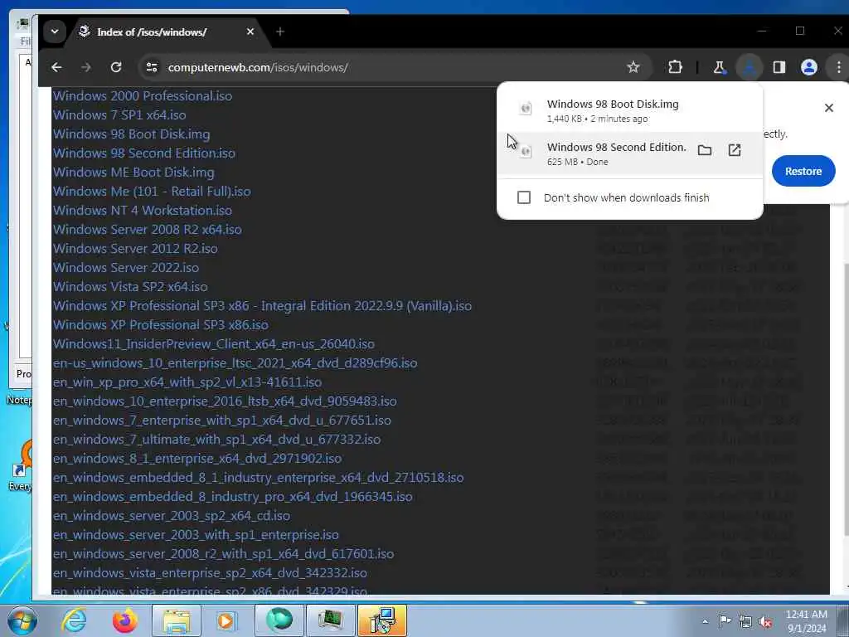Open Windows Media Player taskbar icon
The height and width of the screenshot is (637, 849).
point(226,620)
